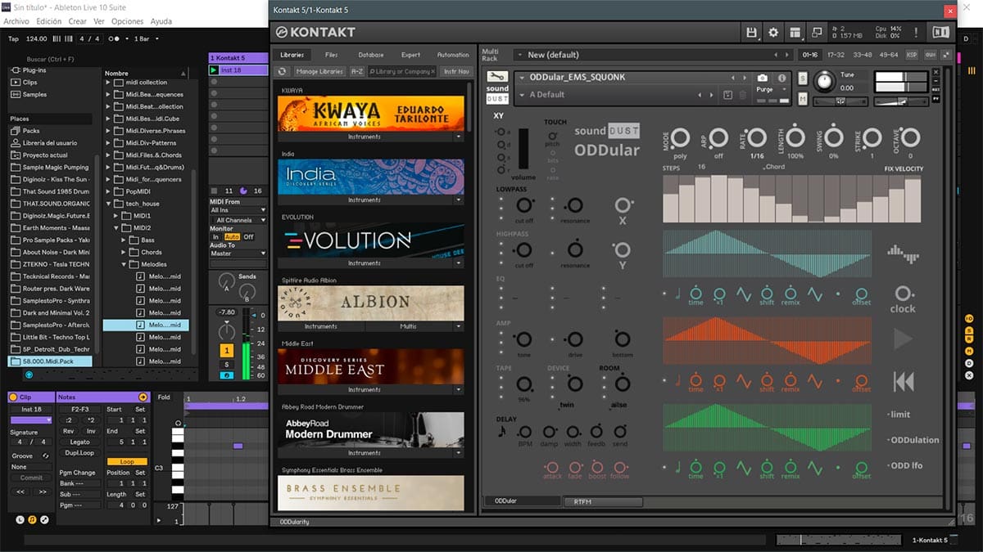Click the Native Instruments NI logo
Screen dimensions: 983x552
[940, 32]
